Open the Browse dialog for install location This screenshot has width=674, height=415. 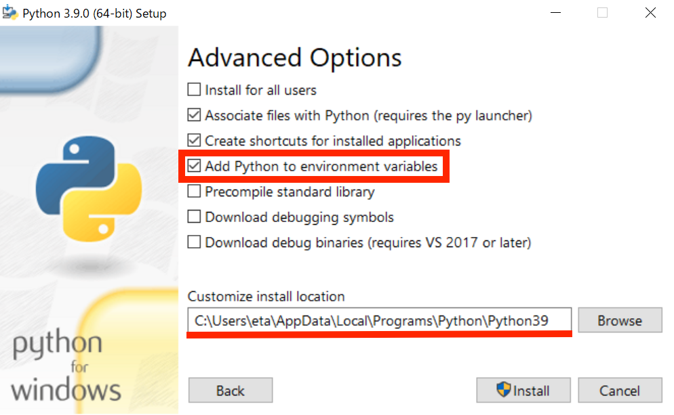[620, 320]
